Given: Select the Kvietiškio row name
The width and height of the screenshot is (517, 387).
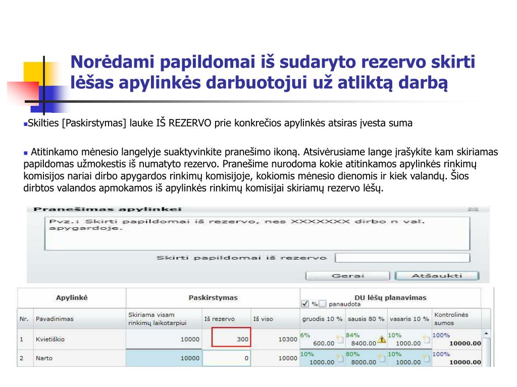Looking at the screenshot, I should [x=50, y=339].
